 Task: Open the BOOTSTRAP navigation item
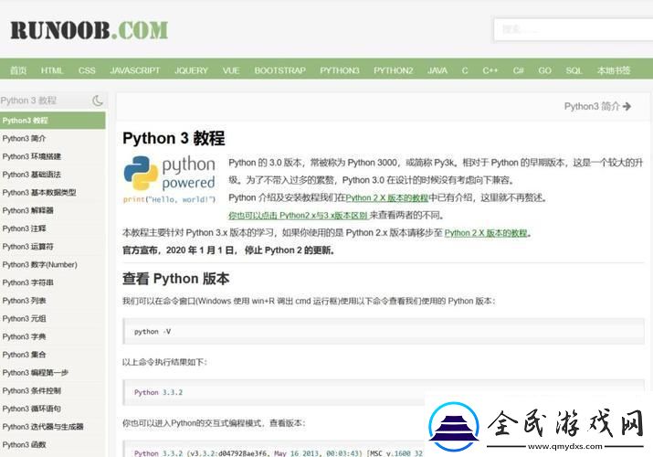pyautogui.click(x=279, y=70)
